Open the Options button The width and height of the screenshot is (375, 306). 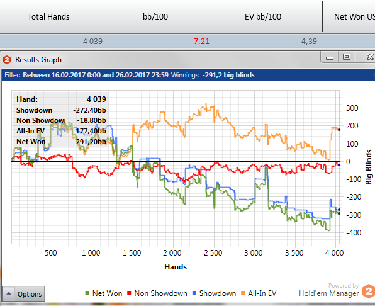(x=30, y=294)
